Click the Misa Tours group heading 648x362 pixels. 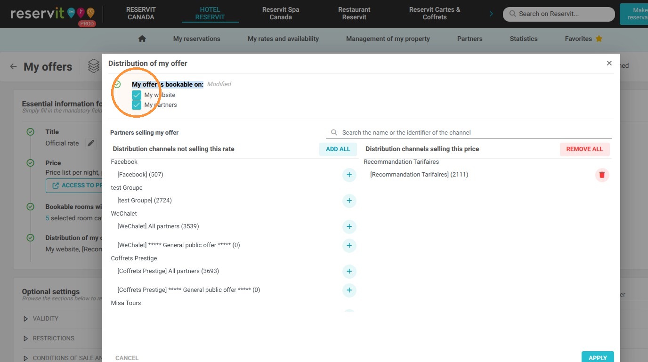coord(126,303)
